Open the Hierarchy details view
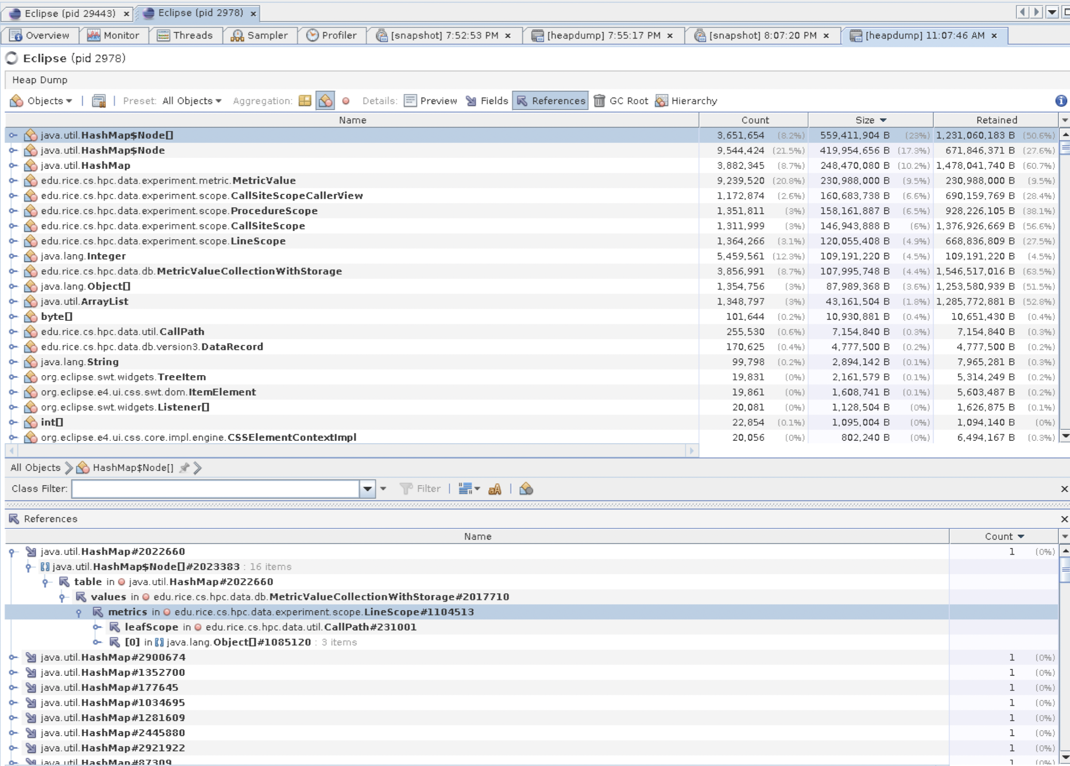Viewport: 1070px width, 766px height. [x=686, y=100]
